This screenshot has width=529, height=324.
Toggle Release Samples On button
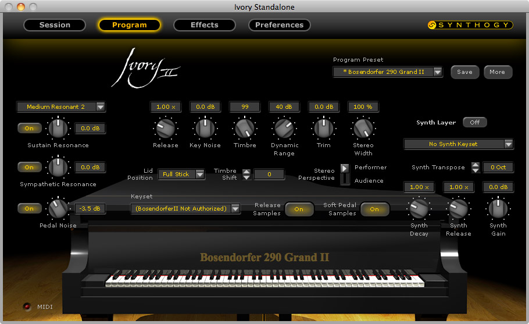(299, 209)
